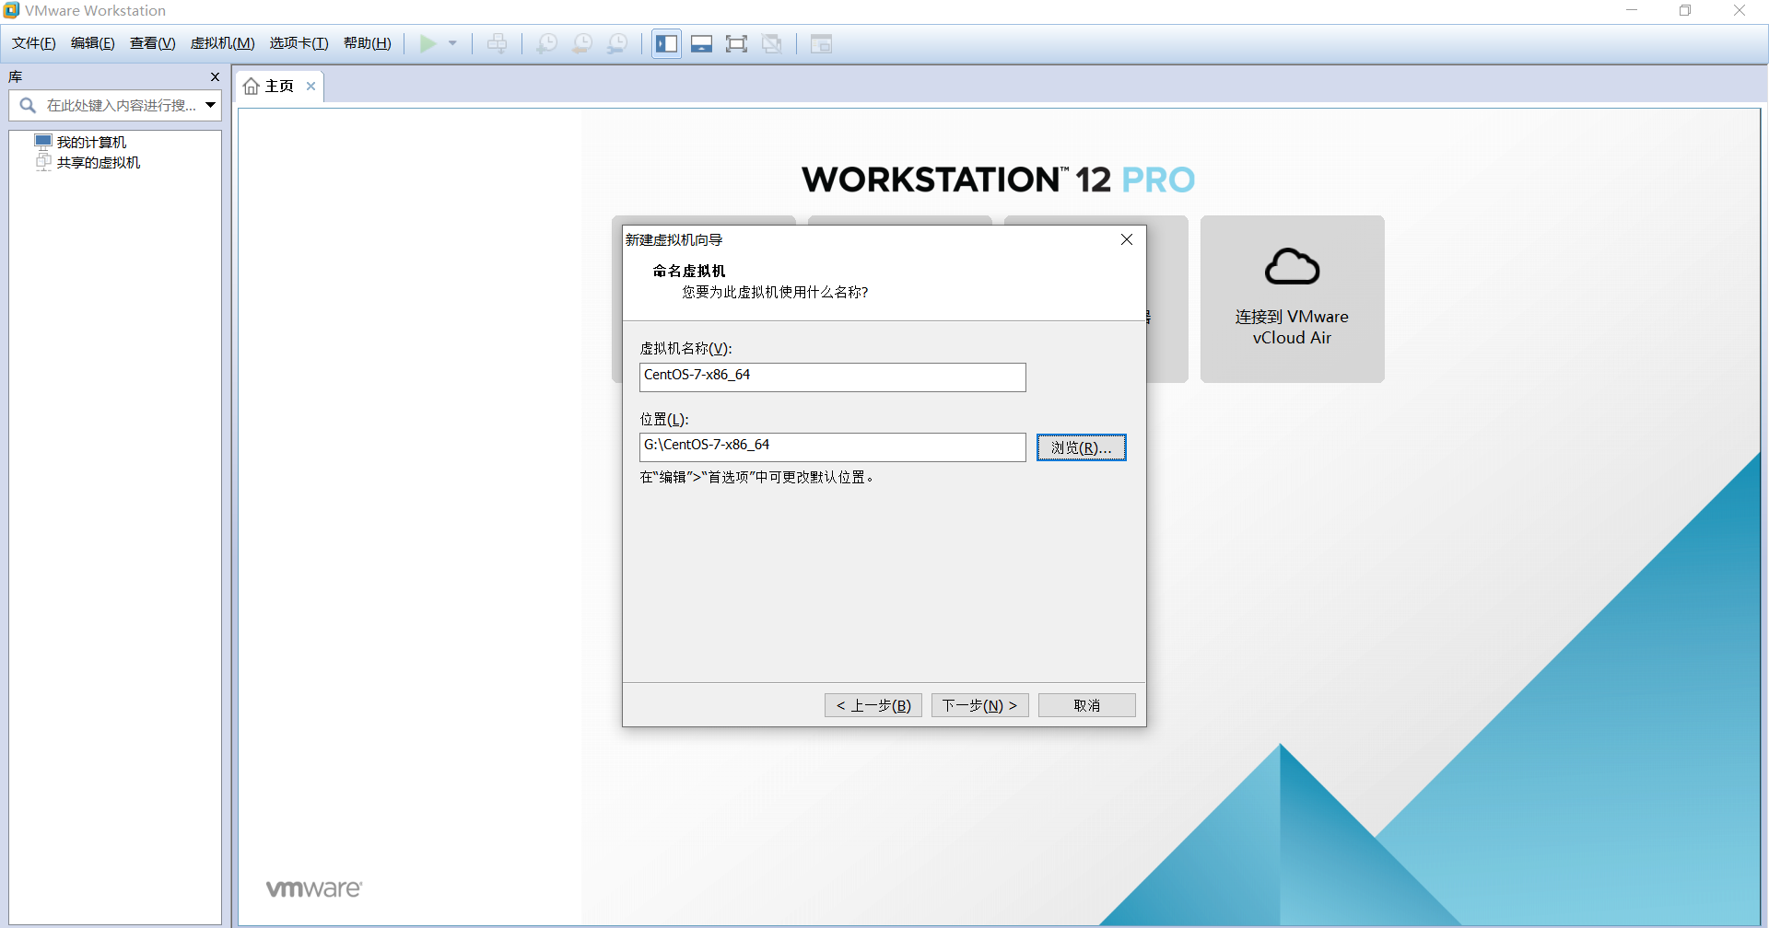
Task: Focus the library search input field
Action: (122, 105)
